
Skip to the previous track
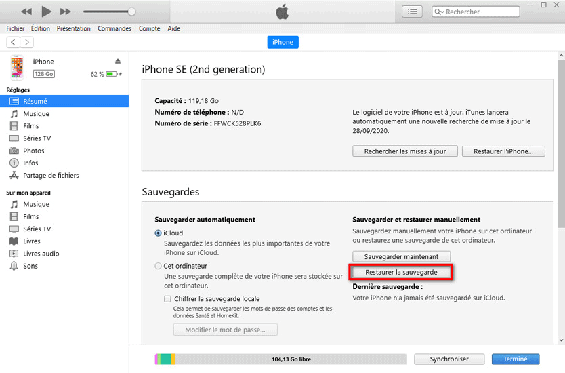coord(26,12)
